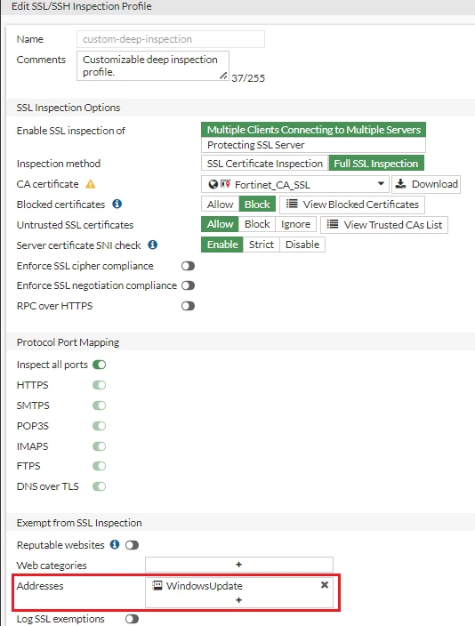Click the Comments text field
The width and height of the screenshot is (475, 626).
click(x=153, y=66)
